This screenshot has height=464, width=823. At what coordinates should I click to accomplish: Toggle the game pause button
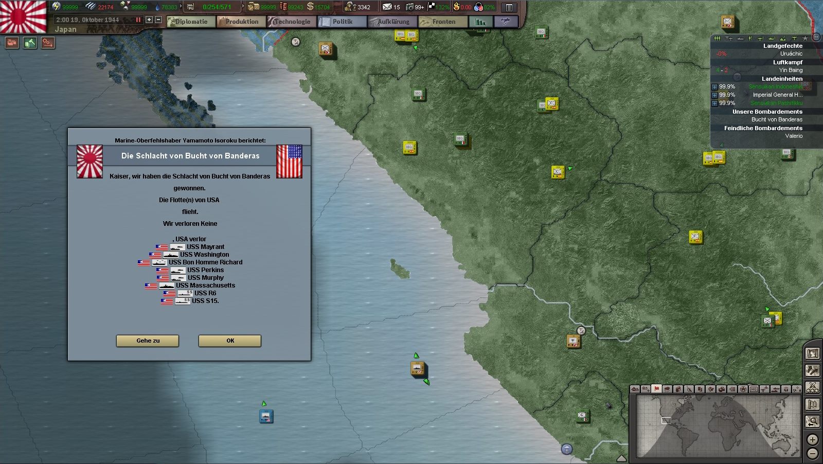[x=138, y=20]
